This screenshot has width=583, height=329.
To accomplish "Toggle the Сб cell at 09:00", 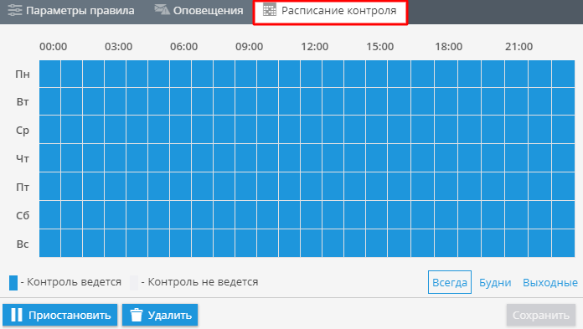I will (245, 214).
